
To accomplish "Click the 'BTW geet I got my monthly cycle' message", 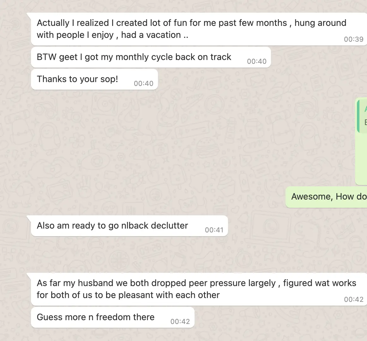I will click(151, 57).
